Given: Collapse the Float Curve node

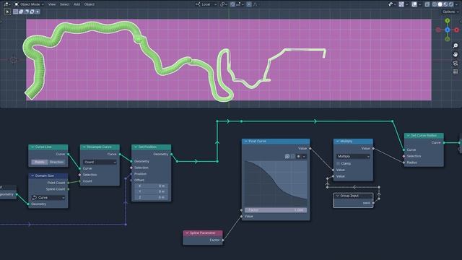Looking at the screenshot, I should point(245,142).
